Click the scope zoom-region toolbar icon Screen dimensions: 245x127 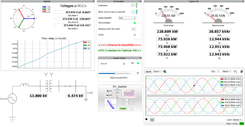click(x=235, y=72)
